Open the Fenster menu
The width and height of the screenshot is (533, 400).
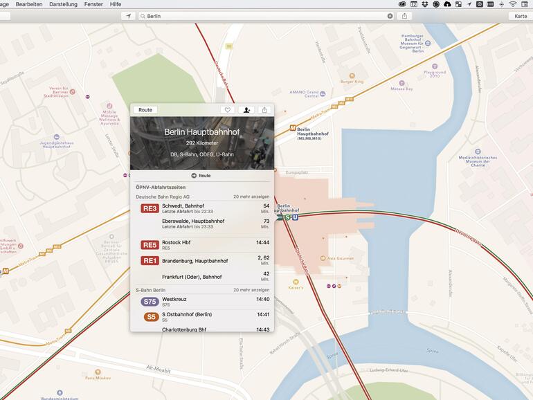click(93, 4)
